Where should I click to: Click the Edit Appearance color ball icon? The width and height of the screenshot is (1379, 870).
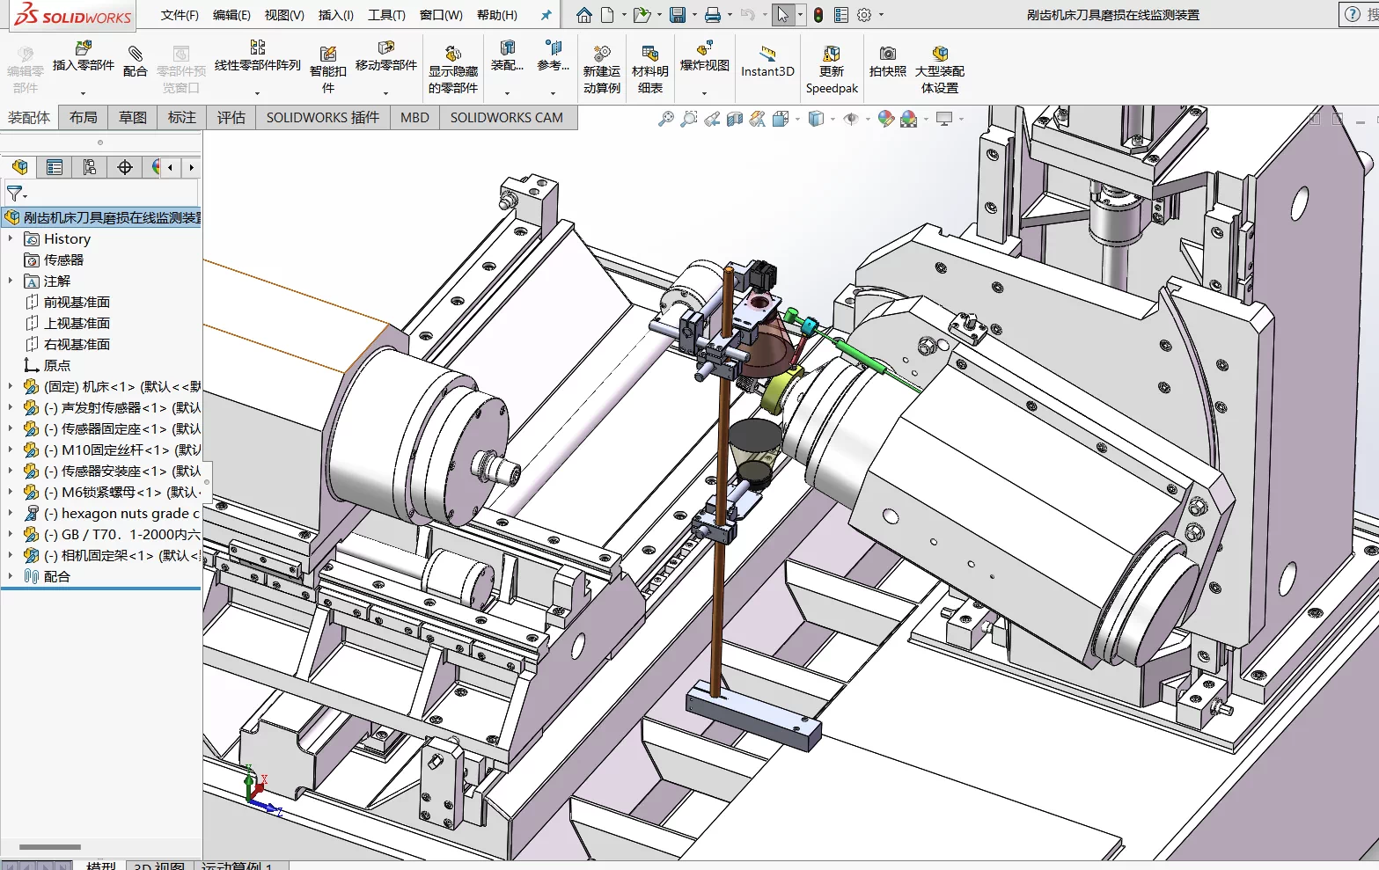point(885,119)
